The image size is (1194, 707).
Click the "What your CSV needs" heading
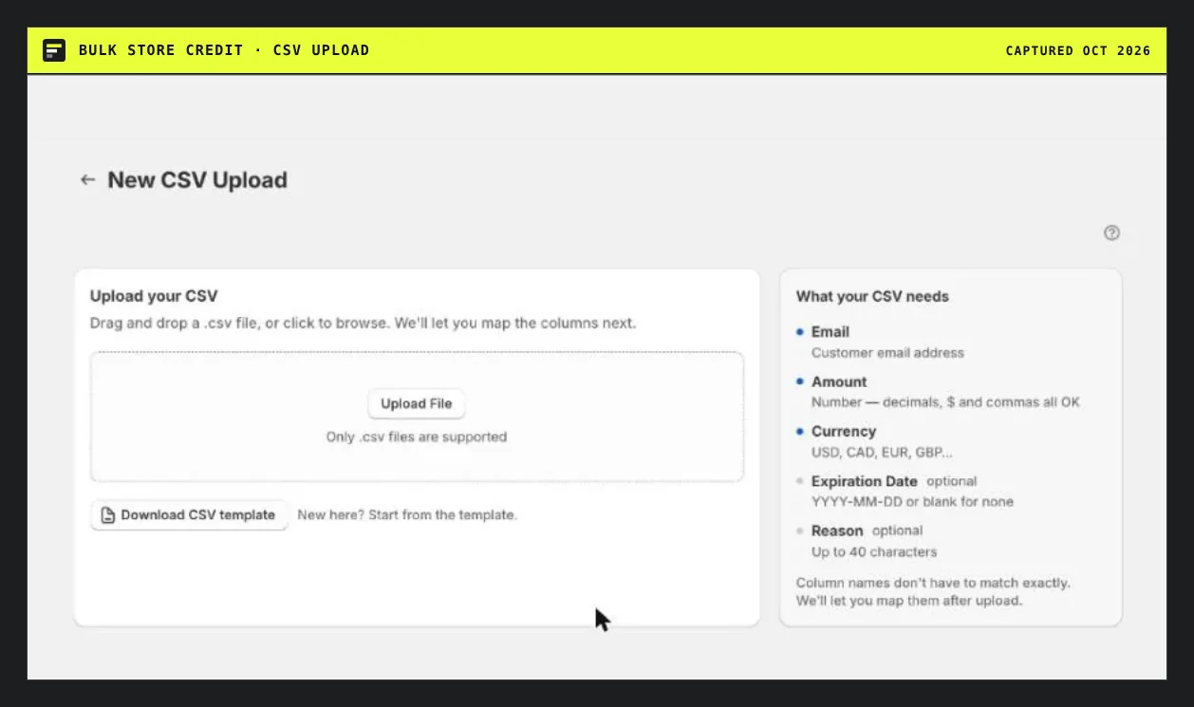coord(872,296)
